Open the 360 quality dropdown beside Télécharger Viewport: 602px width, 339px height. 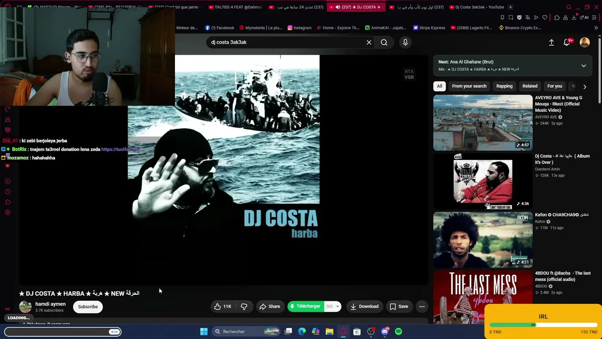click(333, 307)
